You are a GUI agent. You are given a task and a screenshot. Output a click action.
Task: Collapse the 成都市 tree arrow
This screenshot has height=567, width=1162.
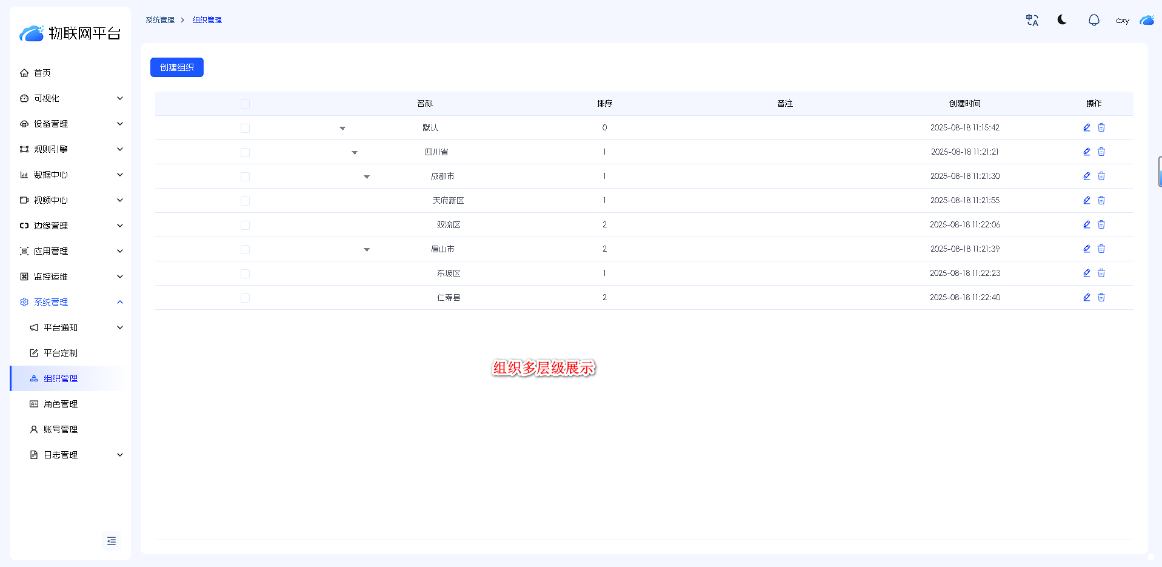pos(367,176)
